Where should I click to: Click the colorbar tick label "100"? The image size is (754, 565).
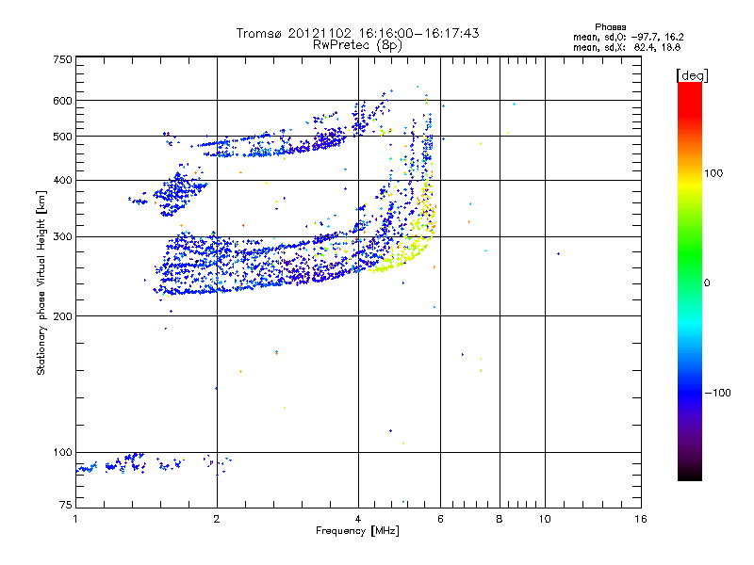pos(713,173)
